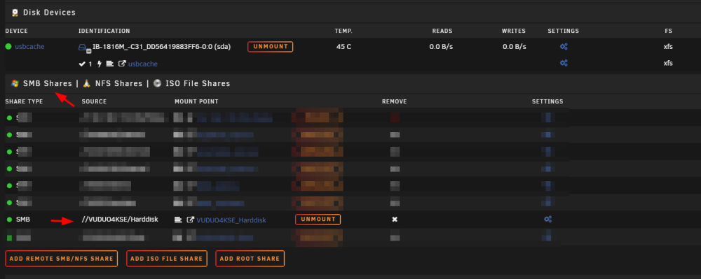This screenshot has height=279, width=701.
Task: Click the Disk Devices heading text
Action: (50, 13)
